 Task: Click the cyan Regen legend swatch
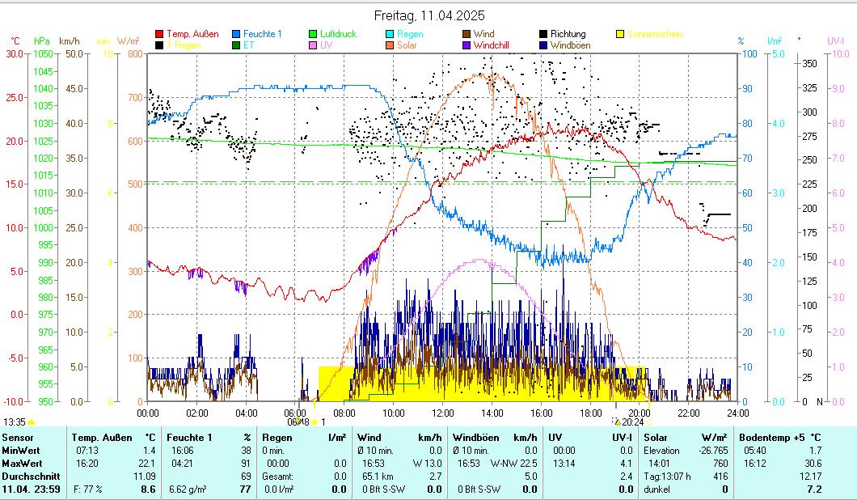pos(390,35)
